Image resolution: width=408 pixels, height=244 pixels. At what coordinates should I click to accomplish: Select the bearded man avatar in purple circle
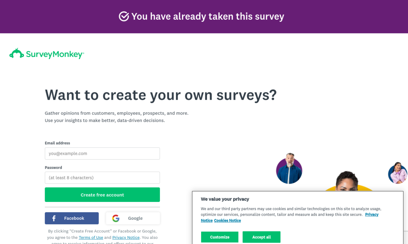click(289, 169)
